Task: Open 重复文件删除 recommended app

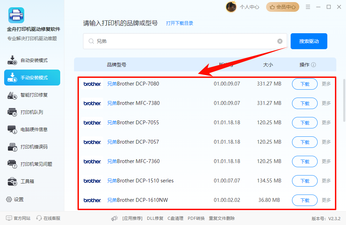Action: 222,218
